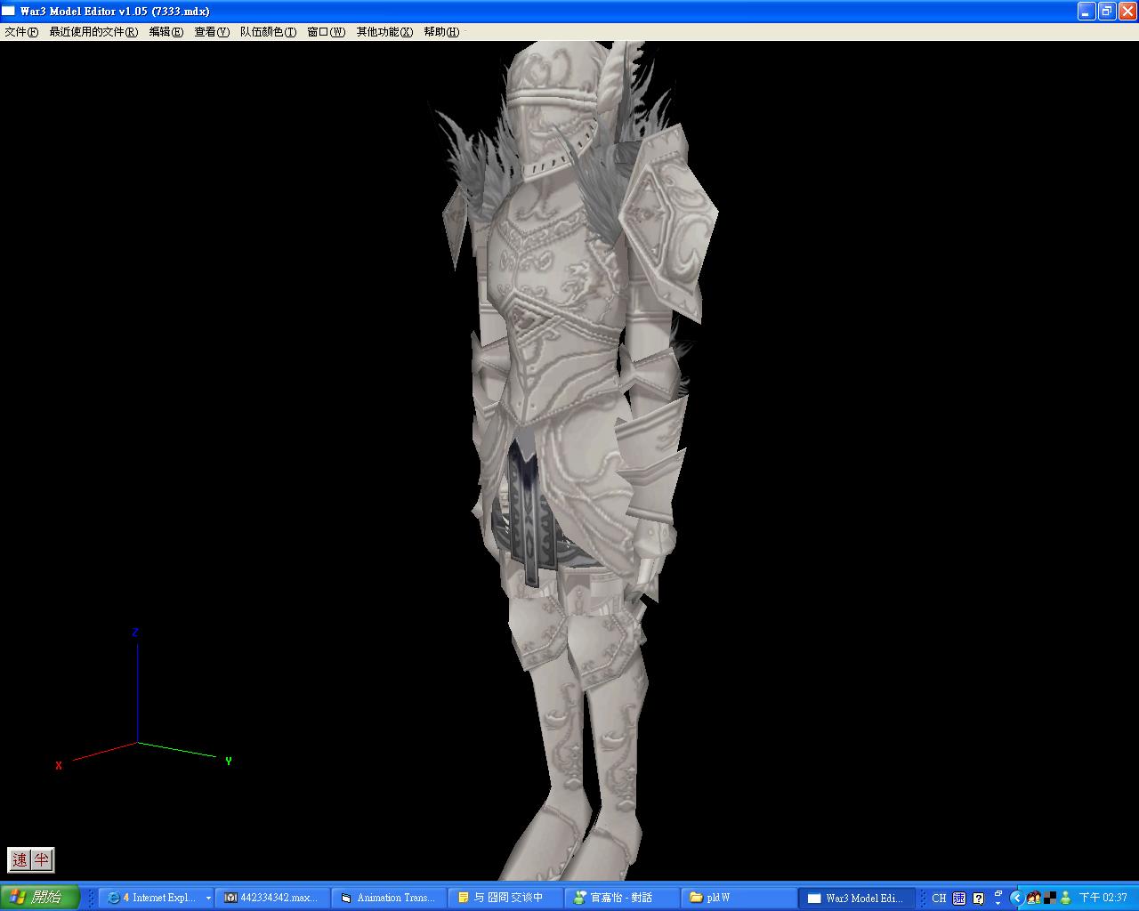
Task: Switch to 官嘉怡 - 對話 taskbar window
Action: pos(621,898)
